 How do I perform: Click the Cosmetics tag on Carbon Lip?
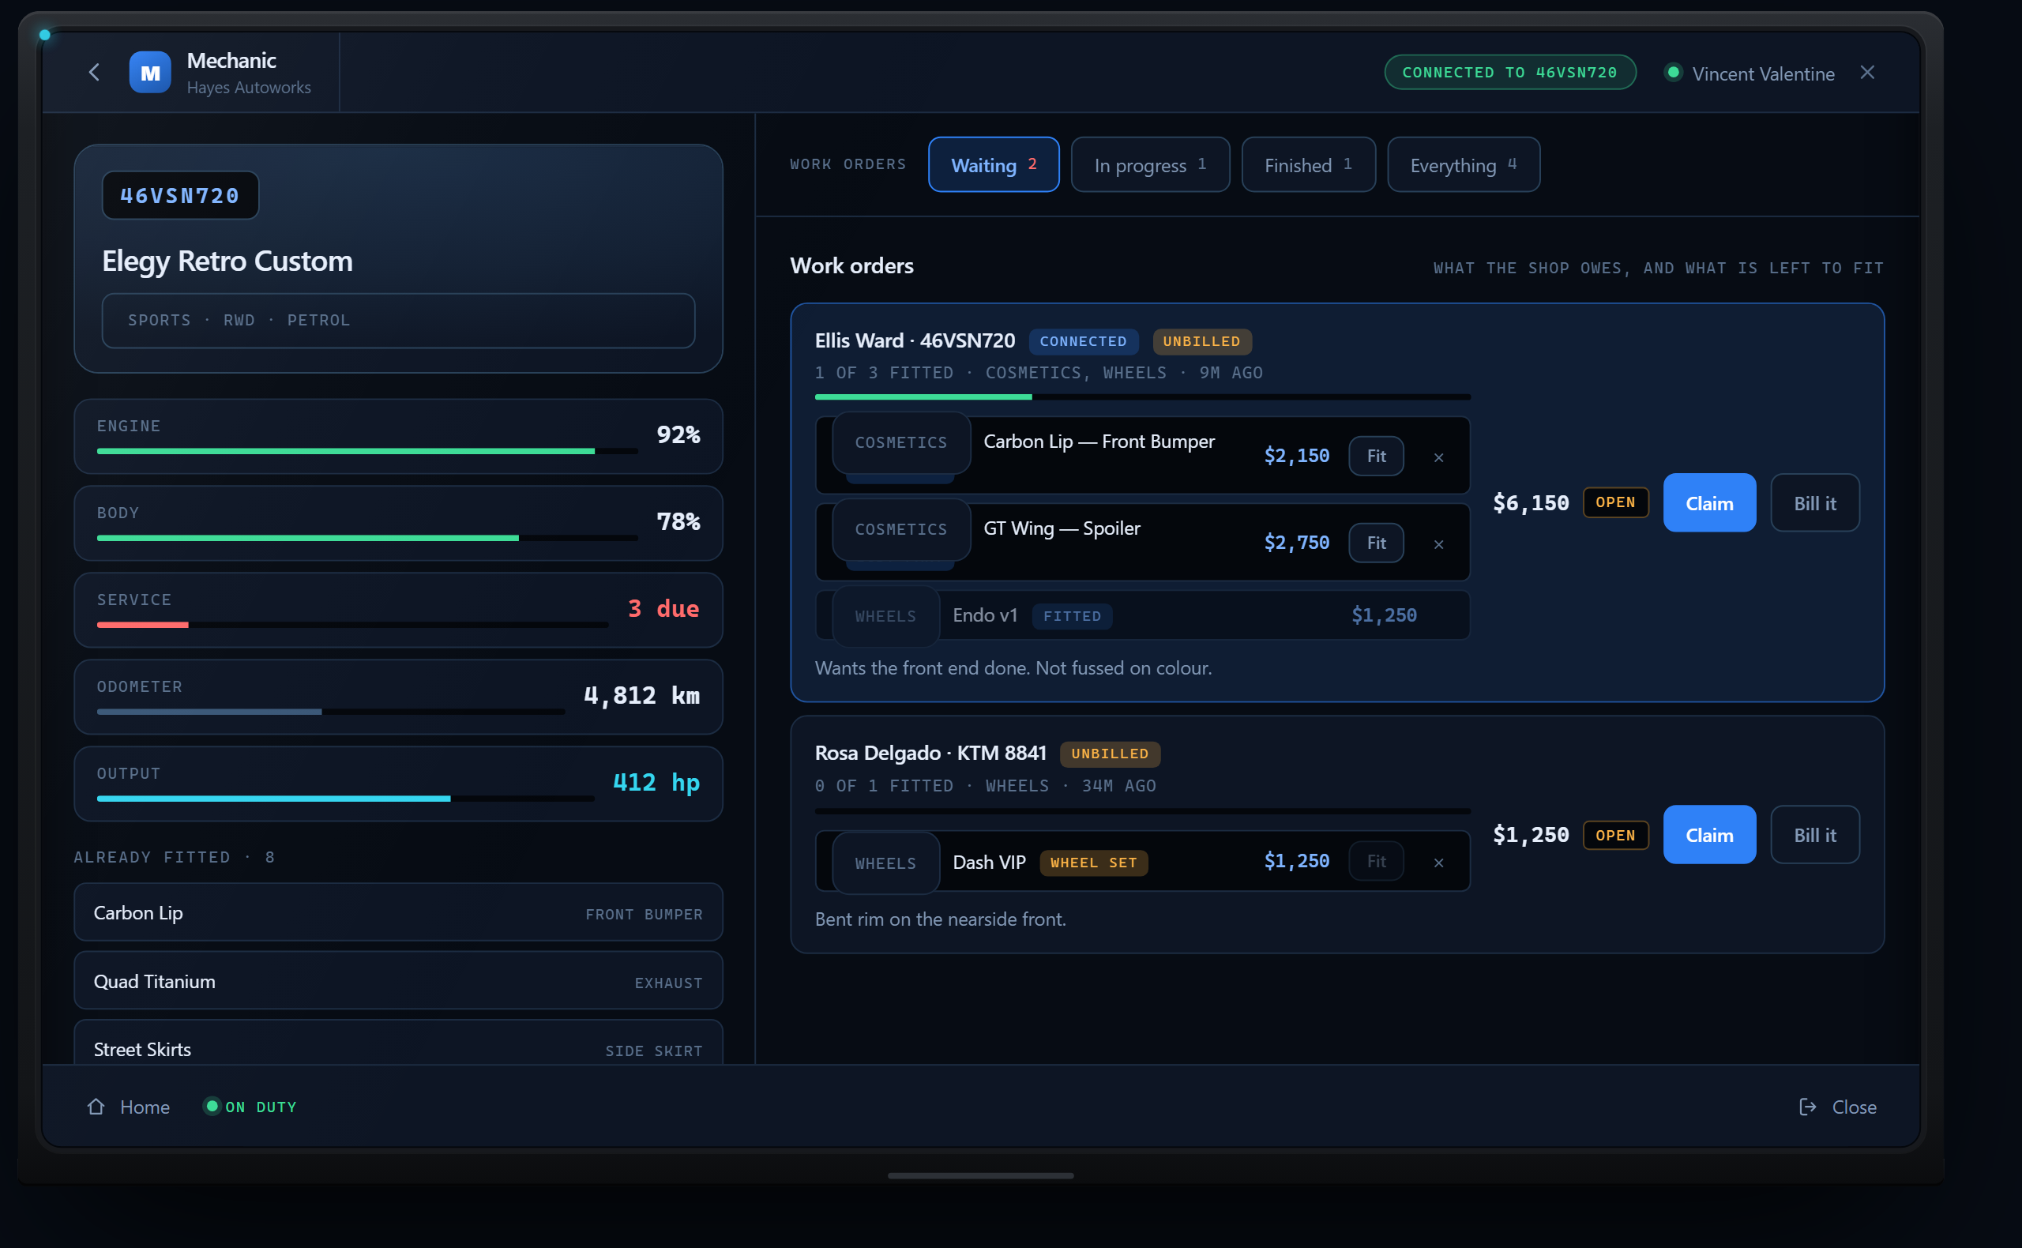901,442
